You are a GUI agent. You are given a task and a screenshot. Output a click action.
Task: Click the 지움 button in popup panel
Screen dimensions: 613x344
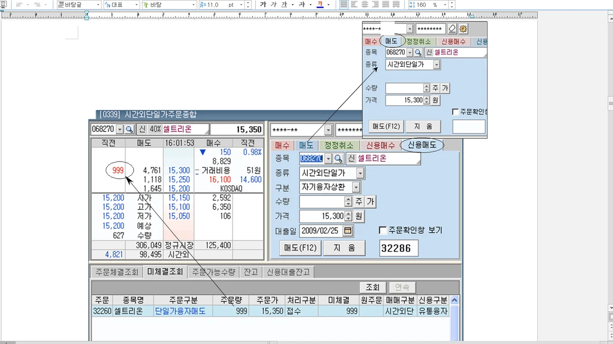coord(423,126)
